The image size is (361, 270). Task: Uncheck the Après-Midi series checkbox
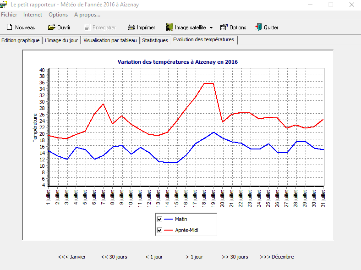pos(159,230)
